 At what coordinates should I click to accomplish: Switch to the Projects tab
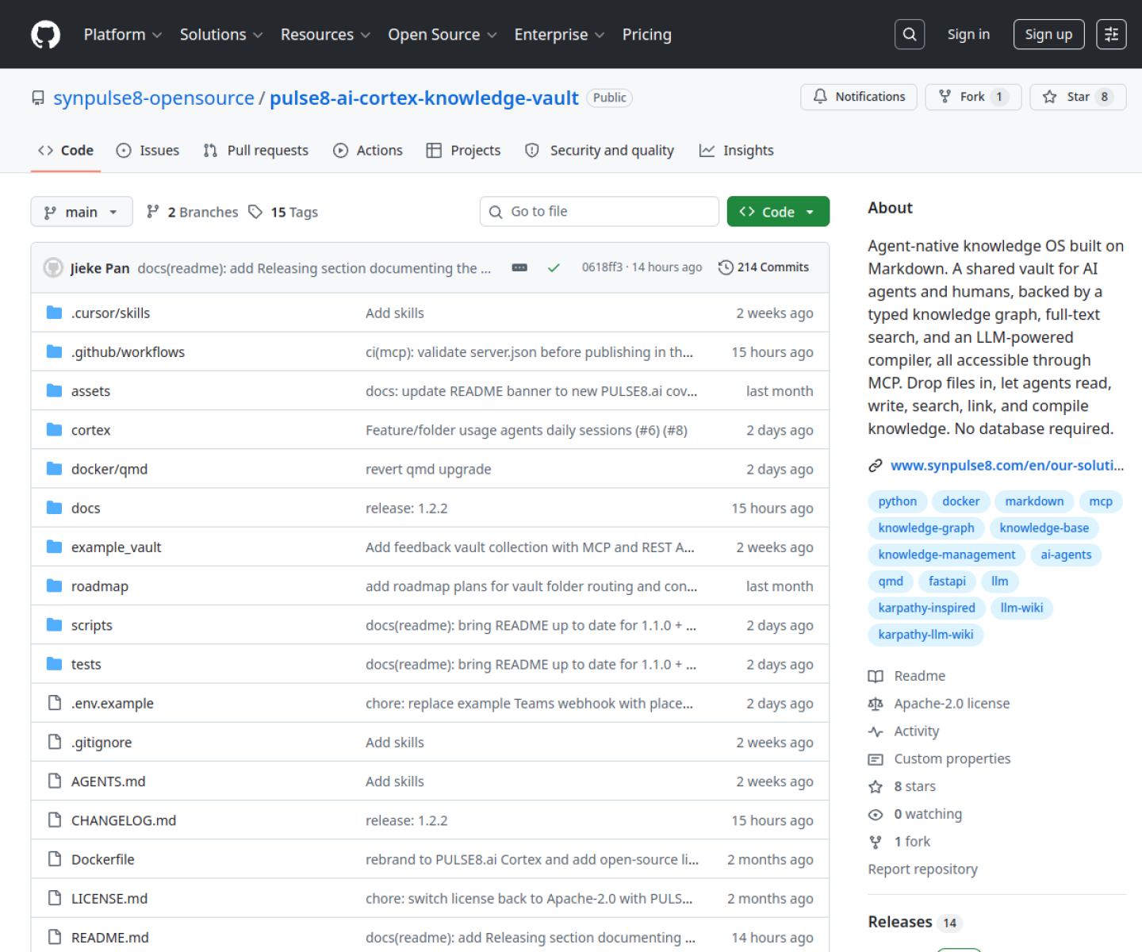(464, 151)
